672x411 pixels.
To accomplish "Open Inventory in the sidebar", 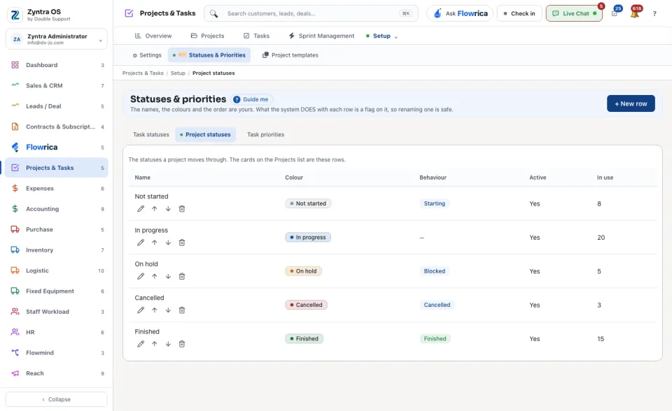I will coord(57,250).
